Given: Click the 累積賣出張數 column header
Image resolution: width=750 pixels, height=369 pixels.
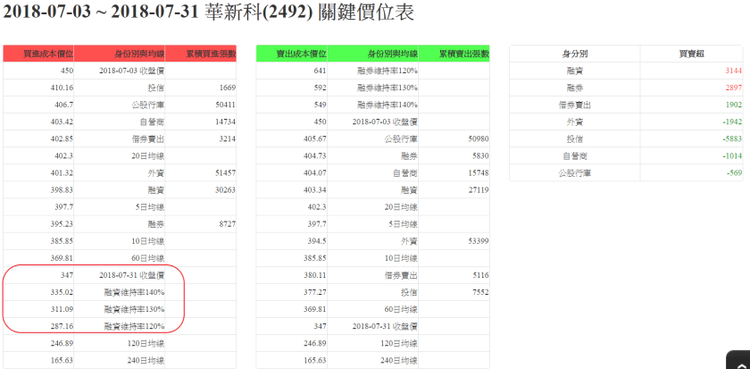Looking at the screenshot, I should tap(454, 54).
